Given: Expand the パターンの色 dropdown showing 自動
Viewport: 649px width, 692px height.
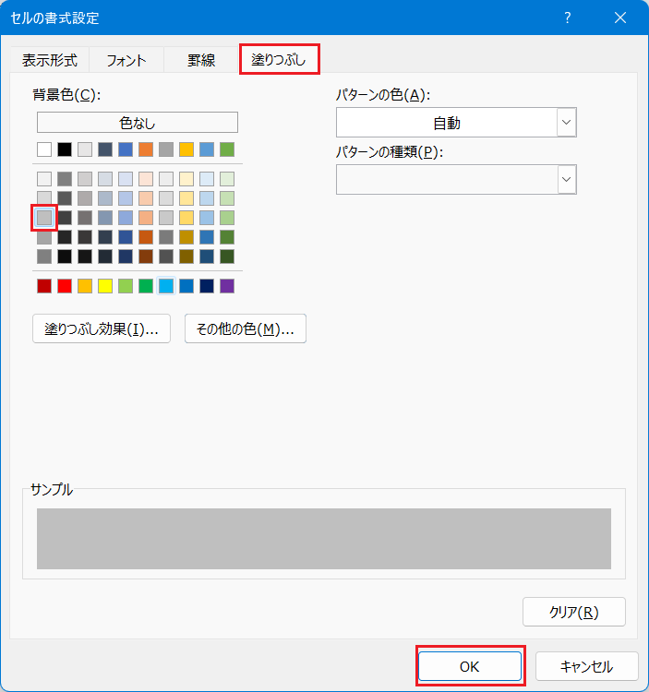Looking at the screenshot, I should tap(567, 122).
